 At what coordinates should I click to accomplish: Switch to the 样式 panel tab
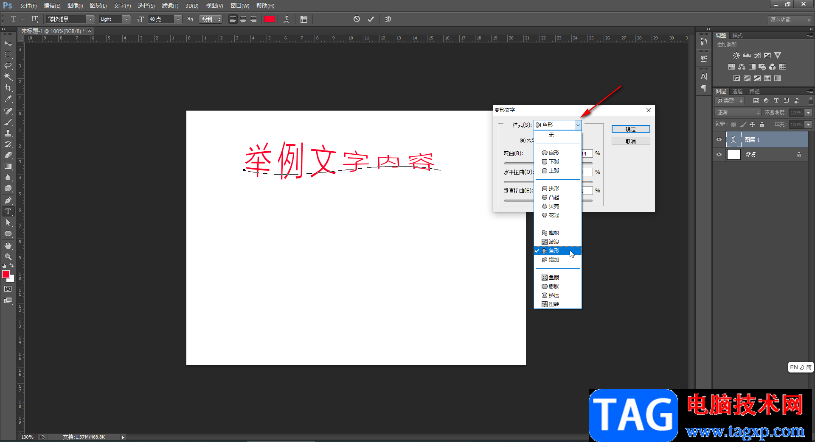tap(738, 36)
